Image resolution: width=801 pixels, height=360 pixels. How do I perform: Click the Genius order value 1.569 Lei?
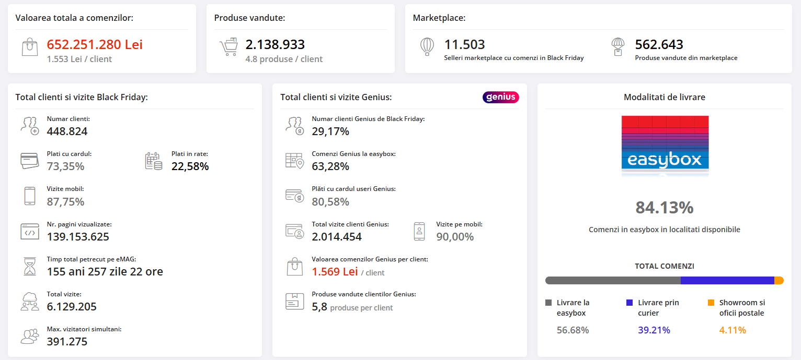335,272
